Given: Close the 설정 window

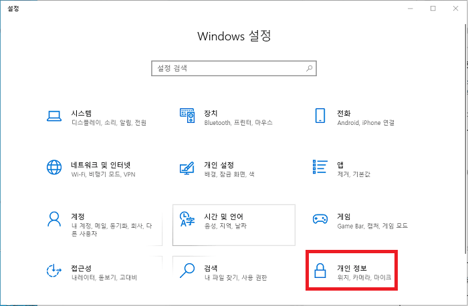Looking at the screenshot, I should point(455,8).
